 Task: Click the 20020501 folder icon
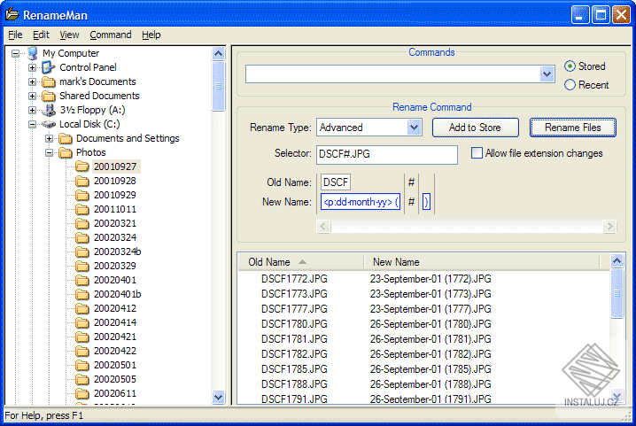click(x=82, y=366)
